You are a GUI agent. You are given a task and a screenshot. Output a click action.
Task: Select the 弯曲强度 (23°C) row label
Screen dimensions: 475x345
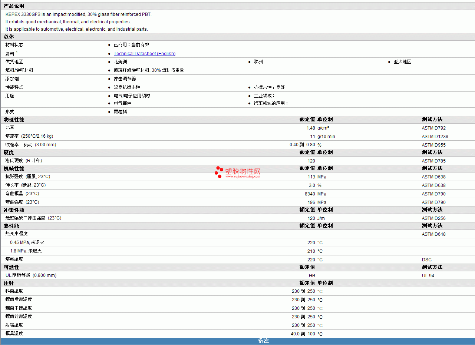coord(22,202)
